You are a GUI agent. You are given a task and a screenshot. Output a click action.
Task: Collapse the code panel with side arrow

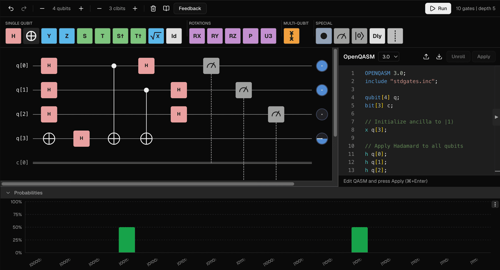pos(496,117)
